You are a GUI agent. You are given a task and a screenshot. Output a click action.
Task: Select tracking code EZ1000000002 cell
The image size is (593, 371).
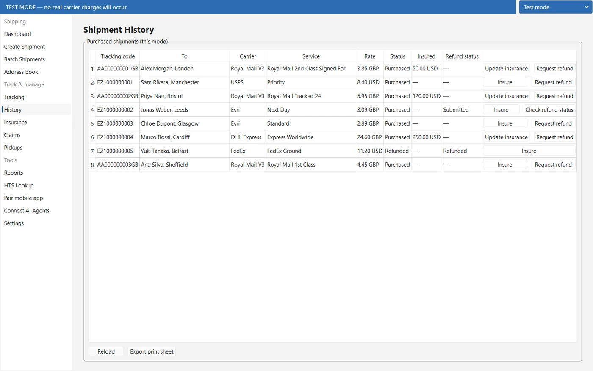click(x=118, y=110)
